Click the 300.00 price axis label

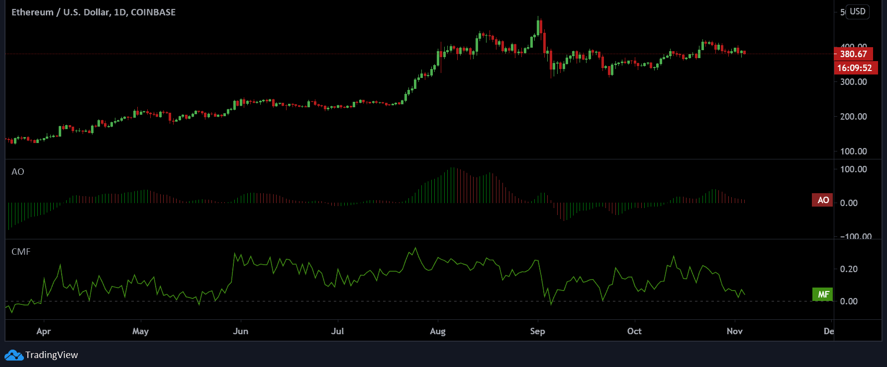coord(854,82)
